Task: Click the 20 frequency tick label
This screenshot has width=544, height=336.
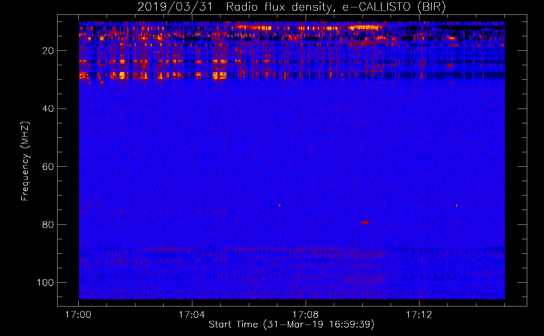Action: tap(48, 51)
